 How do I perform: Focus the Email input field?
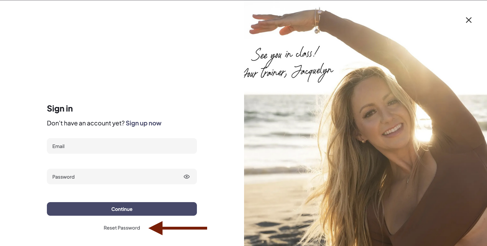(x=122, y=146)
